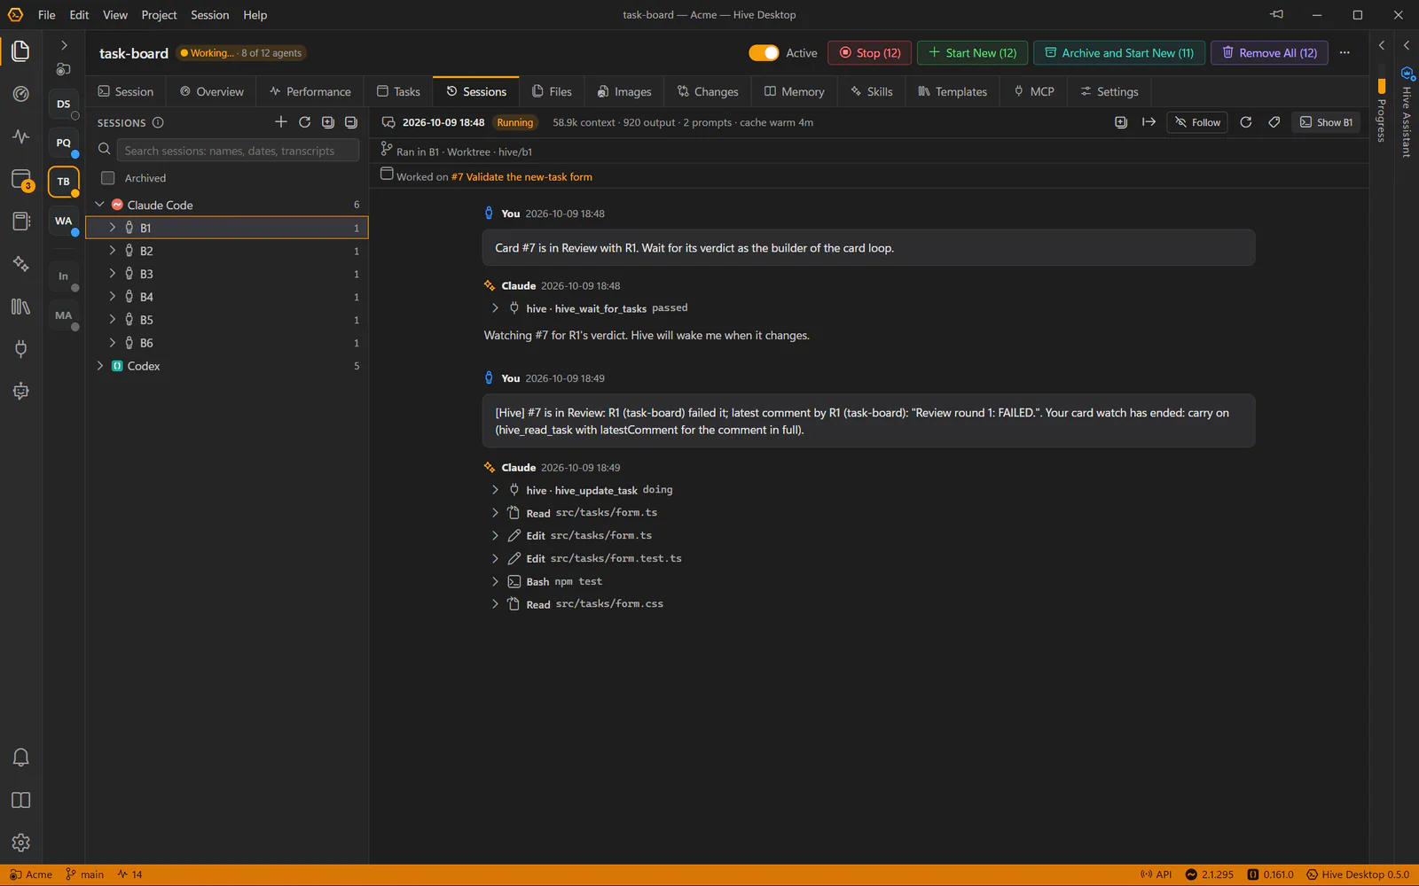Expand the Edit src/tasks/form.test.ts step
This screenshot has height=886, width=1419.
495,558
